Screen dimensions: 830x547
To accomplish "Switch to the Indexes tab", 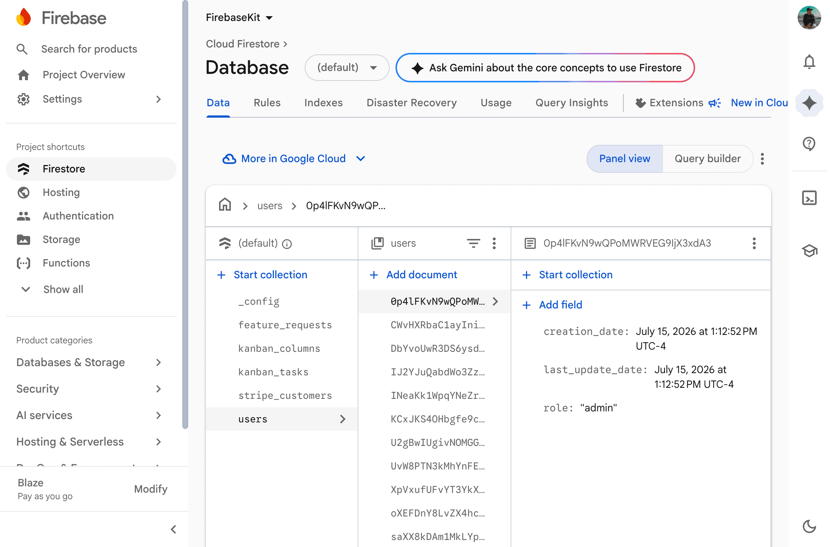I will (x=323, y=103).
